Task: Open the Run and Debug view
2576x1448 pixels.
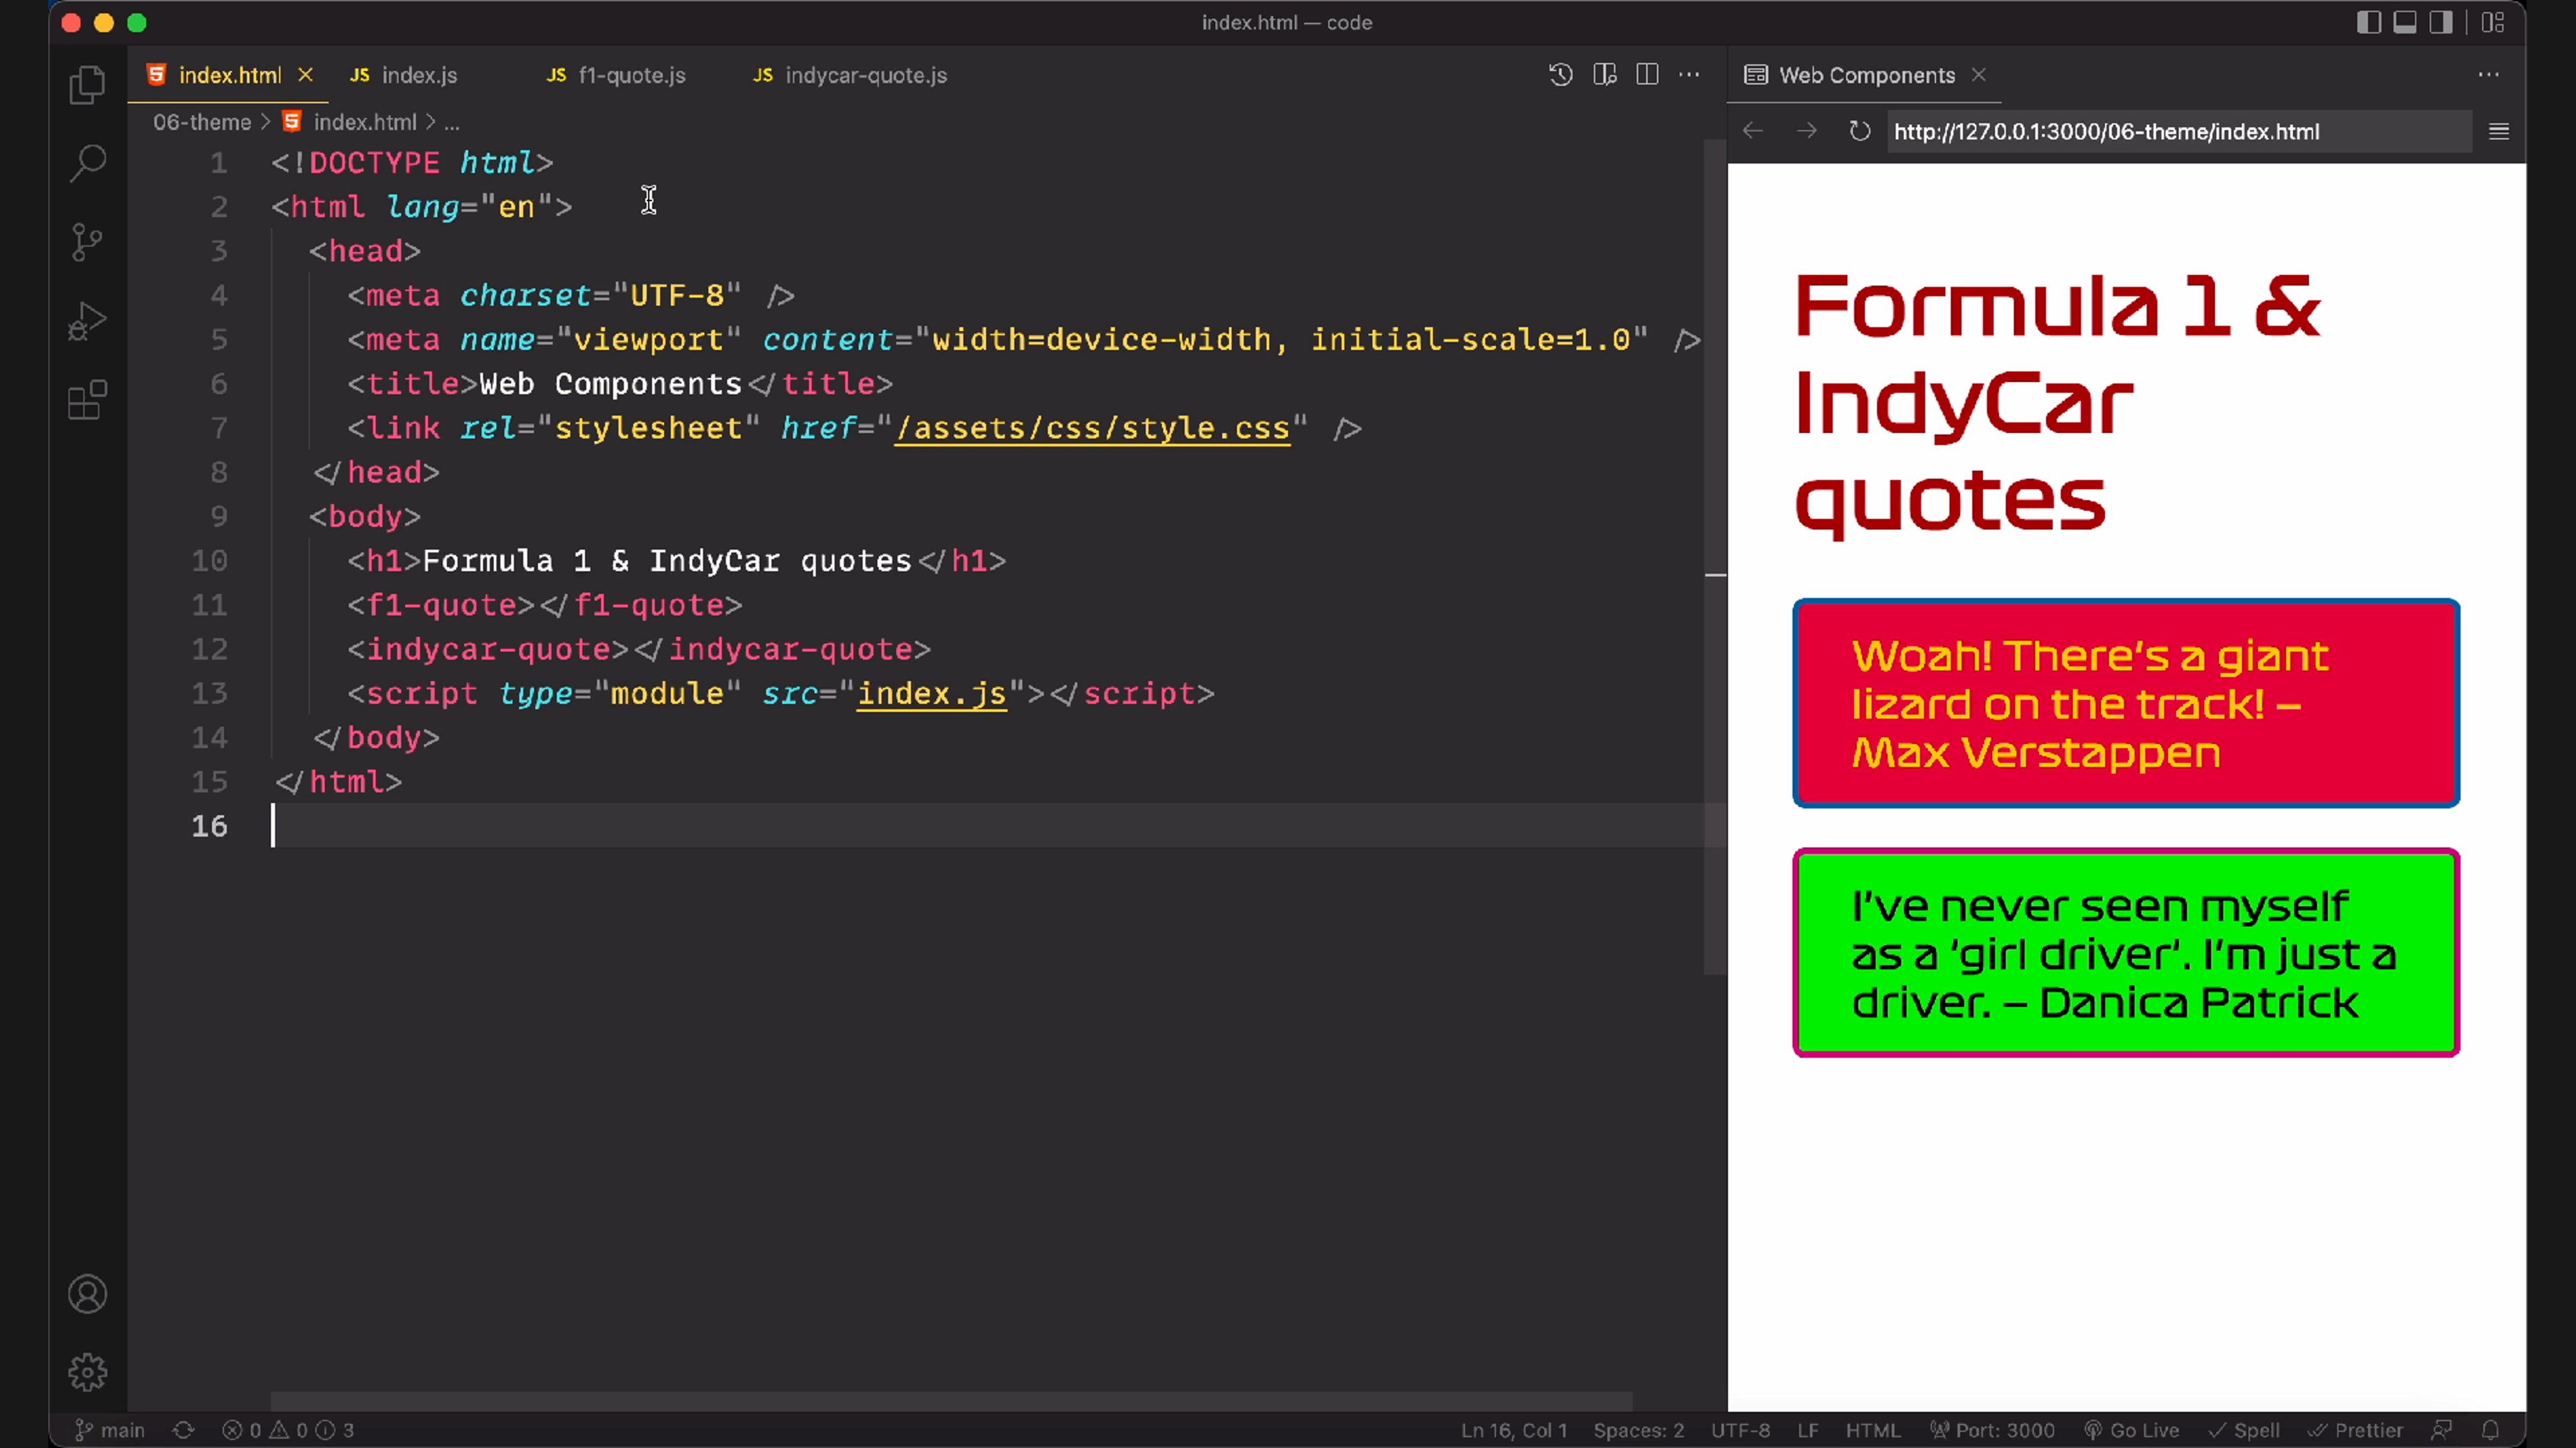Action: (x=87, y=321)
